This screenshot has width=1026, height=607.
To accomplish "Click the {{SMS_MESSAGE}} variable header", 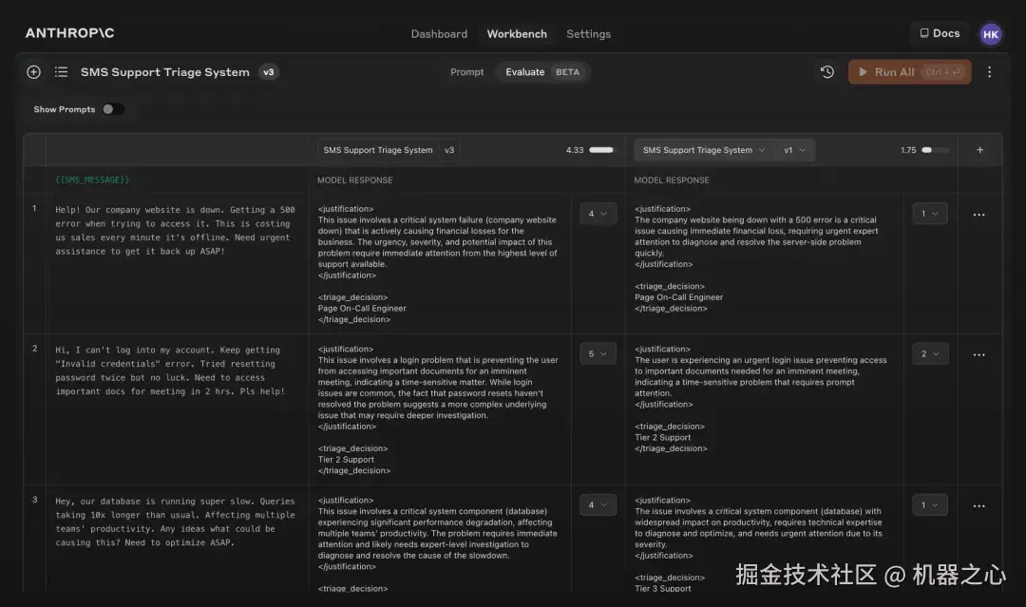I will point(92,180).
